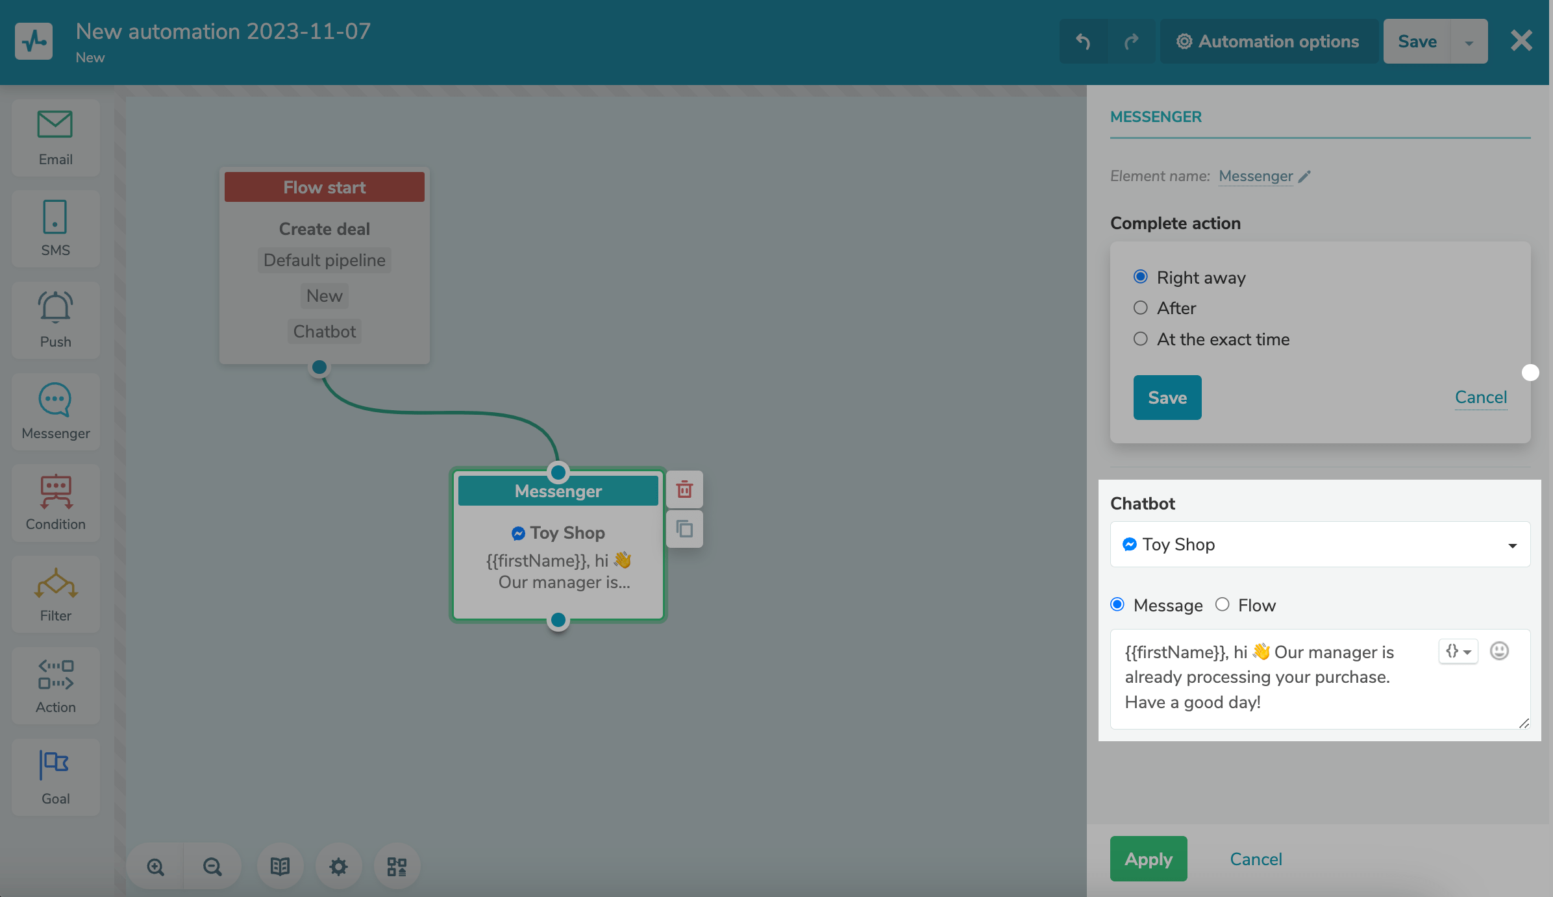This screenshot has height=897, width=1553.
Task: Delete the Messenger block with trash icon
Action: [x=684, y=489]
